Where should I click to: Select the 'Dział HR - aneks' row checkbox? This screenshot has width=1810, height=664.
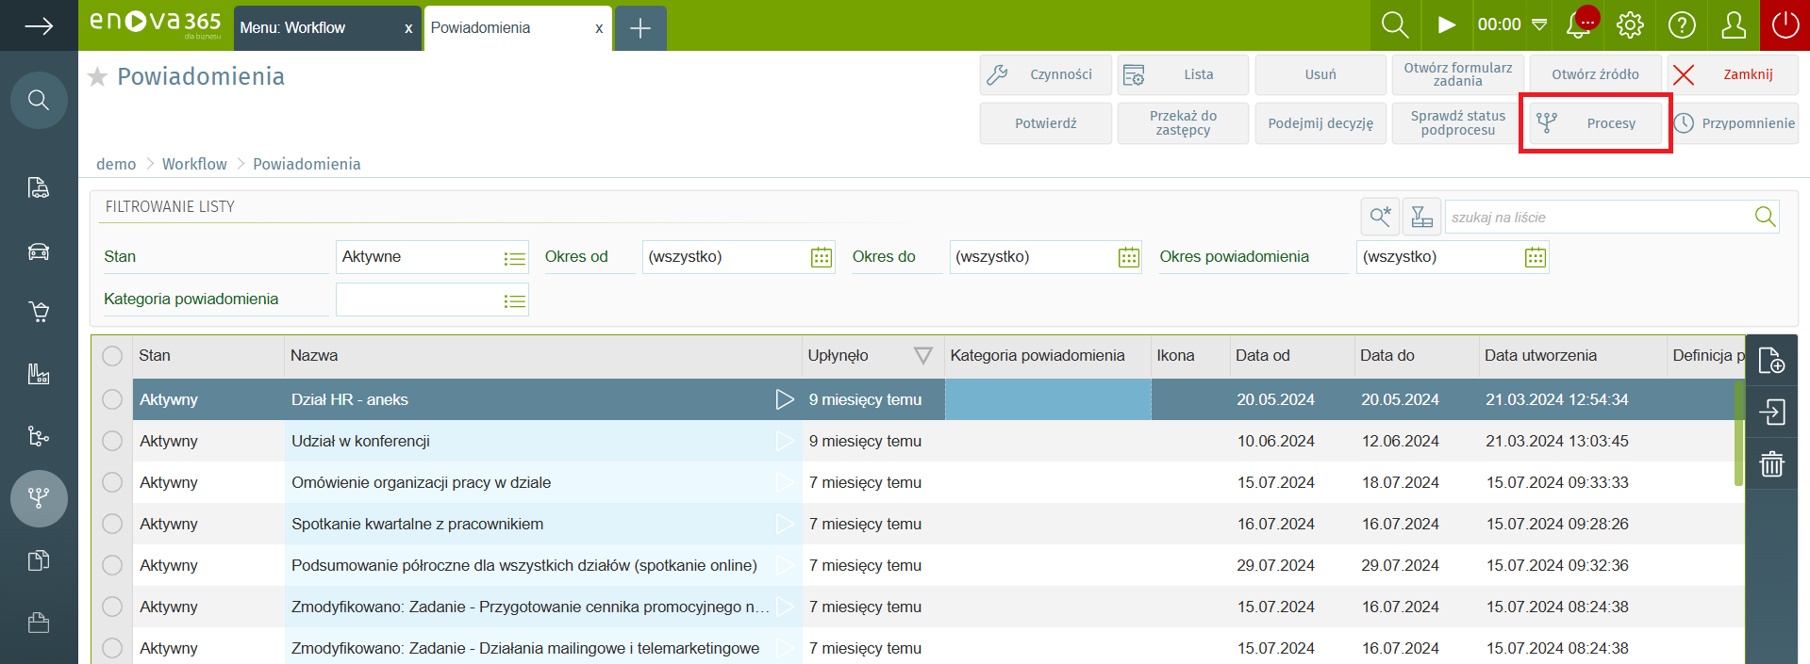click(x=112, y=399)
